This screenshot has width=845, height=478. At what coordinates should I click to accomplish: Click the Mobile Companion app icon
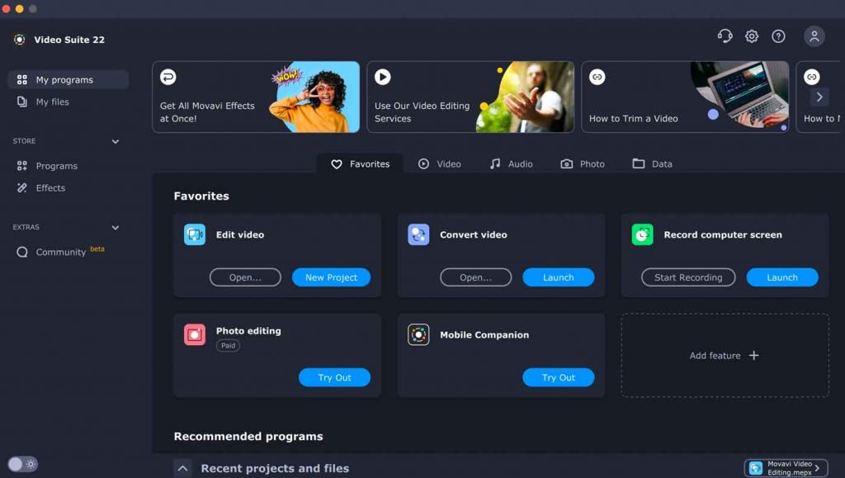coord(418,335)
